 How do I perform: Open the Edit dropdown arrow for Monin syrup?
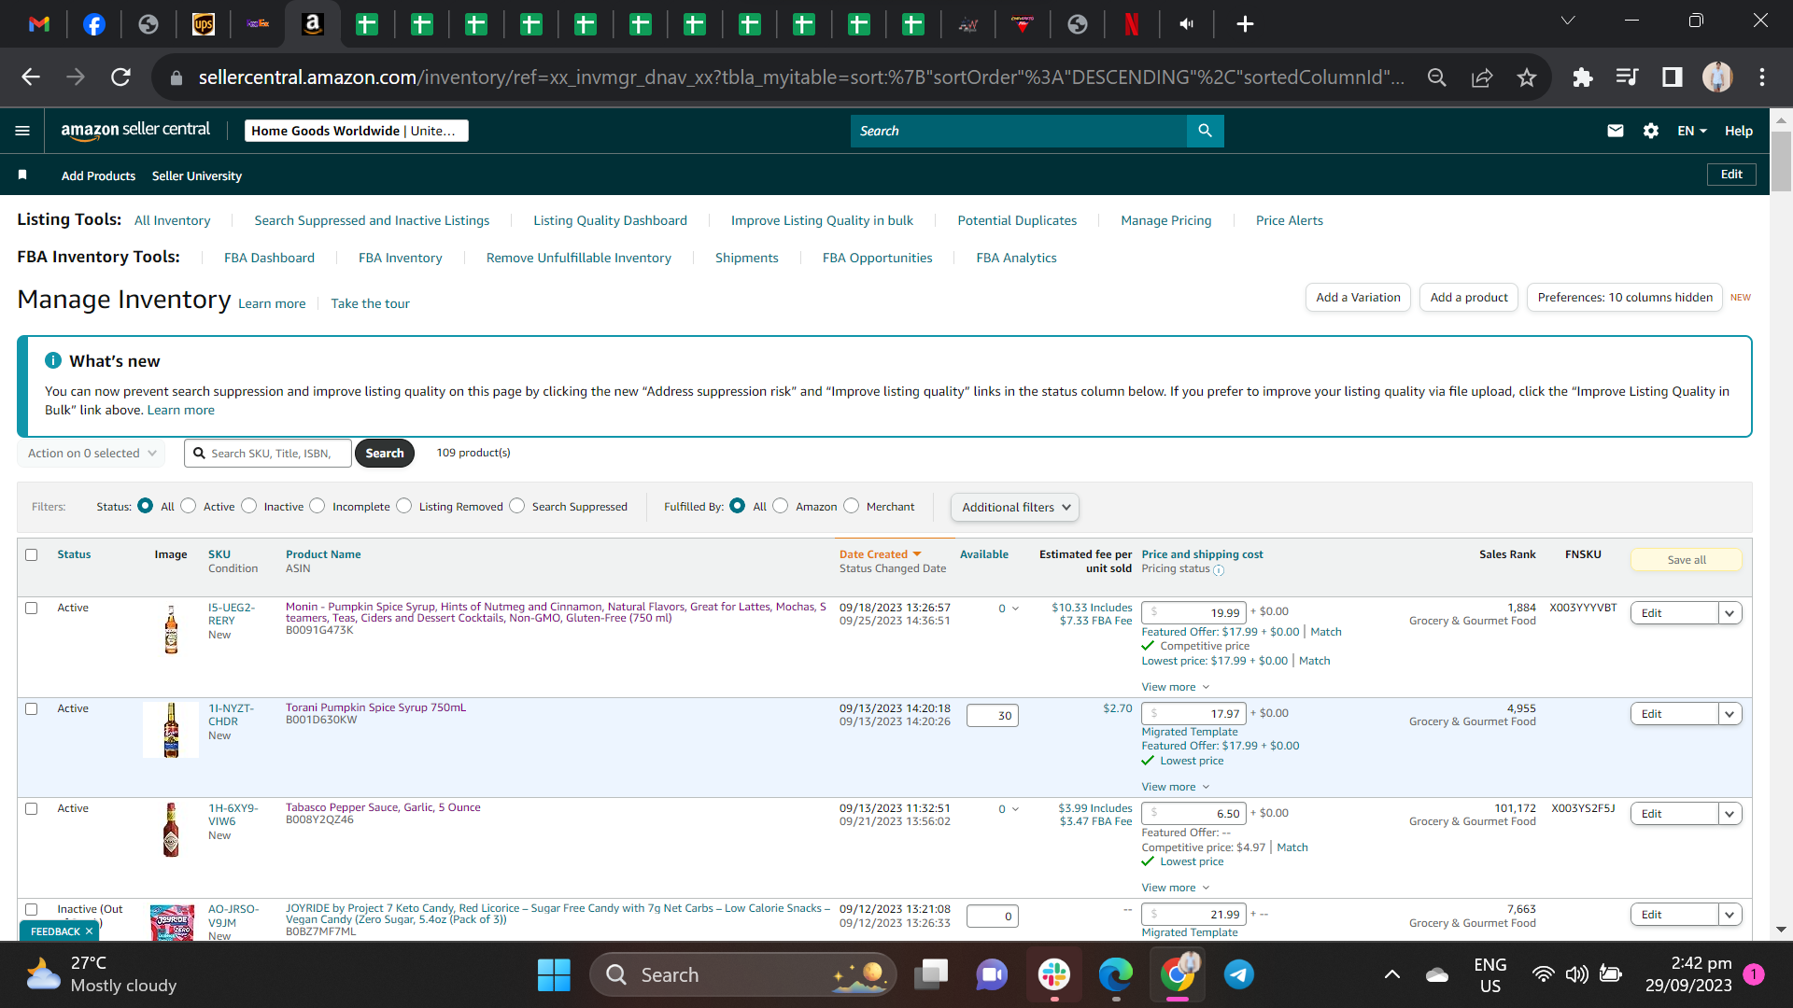pyautogui.click(x=1730, y=613)
